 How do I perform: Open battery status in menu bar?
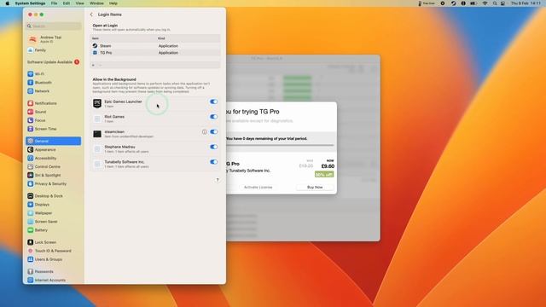[473, 3]
